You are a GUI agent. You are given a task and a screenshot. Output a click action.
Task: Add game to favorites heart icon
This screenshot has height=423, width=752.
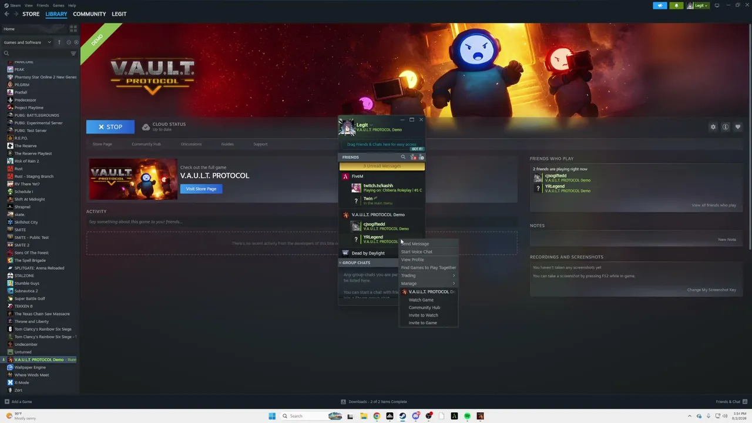(738, 127)
